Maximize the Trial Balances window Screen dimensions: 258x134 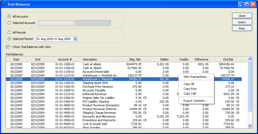click(247, 4)
